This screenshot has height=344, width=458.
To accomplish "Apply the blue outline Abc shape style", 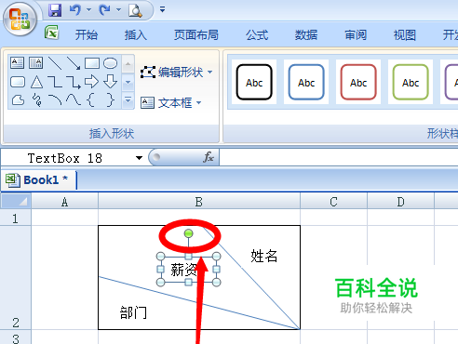I will point(306,82).
